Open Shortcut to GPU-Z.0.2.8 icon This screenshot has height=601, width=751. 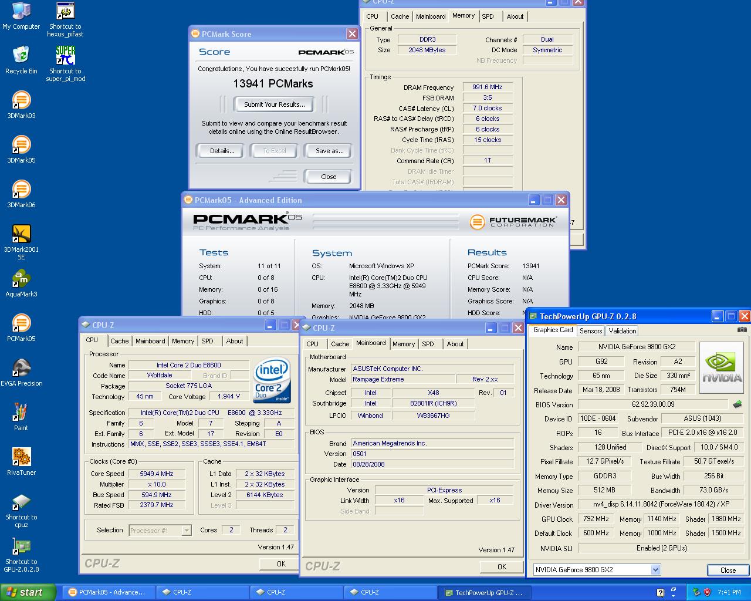(21, 555)
